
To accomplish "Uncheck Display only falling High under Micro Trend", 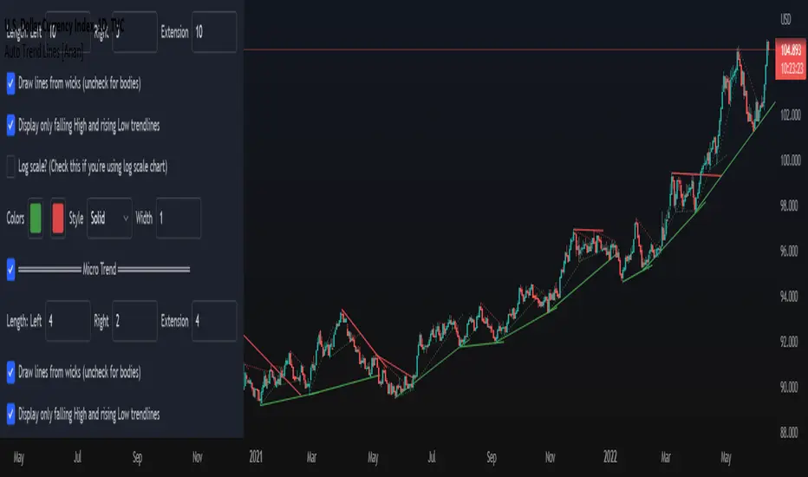I will click(12, 414).
